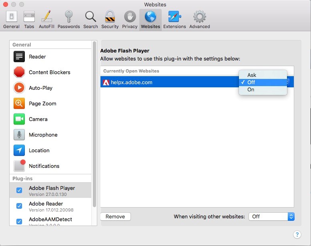Open Auto-Play settings in sidebar
This screenshot has height=246, width=311.
[x=40, y=88]
